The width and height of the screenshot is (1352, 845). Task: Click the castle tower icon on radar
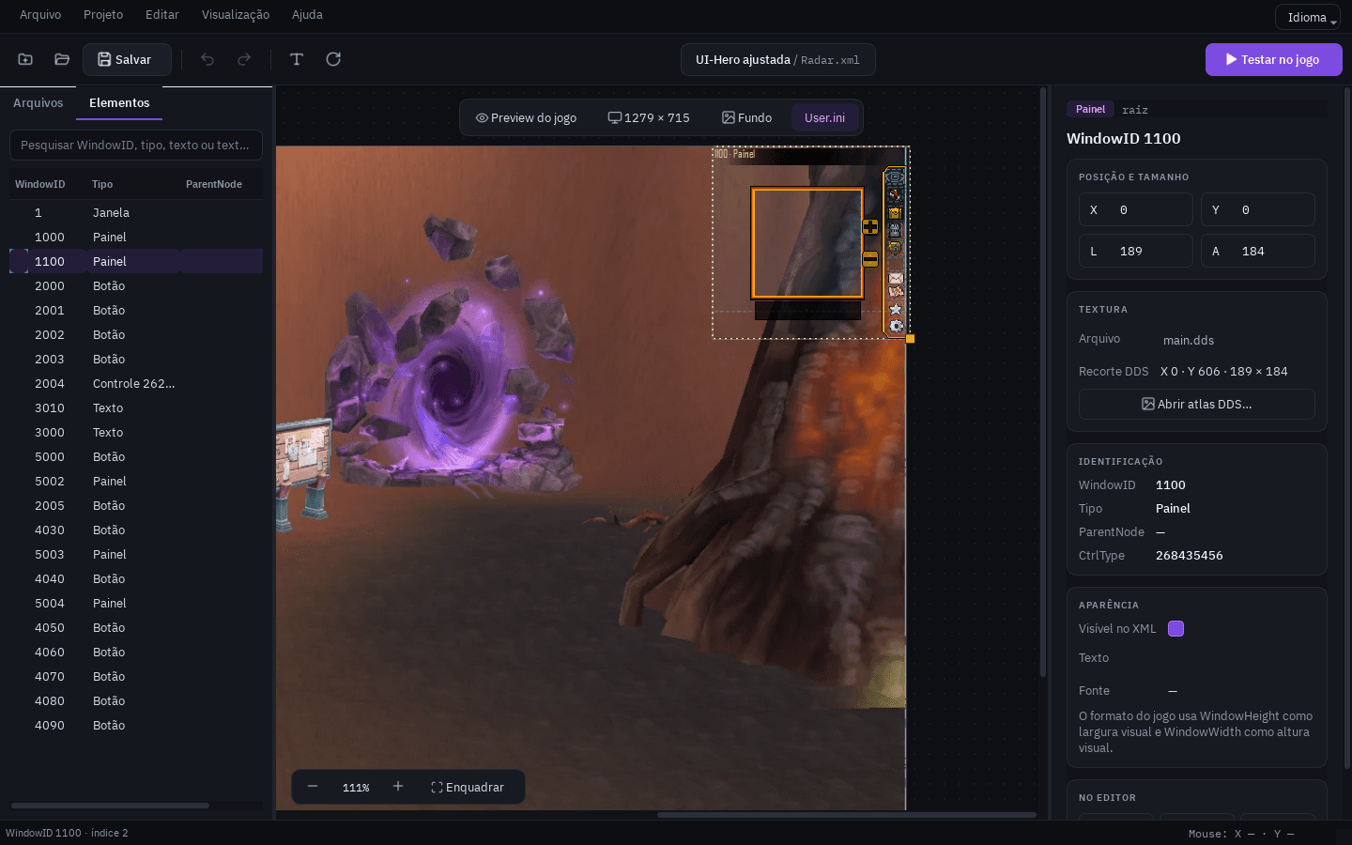click(x=895, y=230)
